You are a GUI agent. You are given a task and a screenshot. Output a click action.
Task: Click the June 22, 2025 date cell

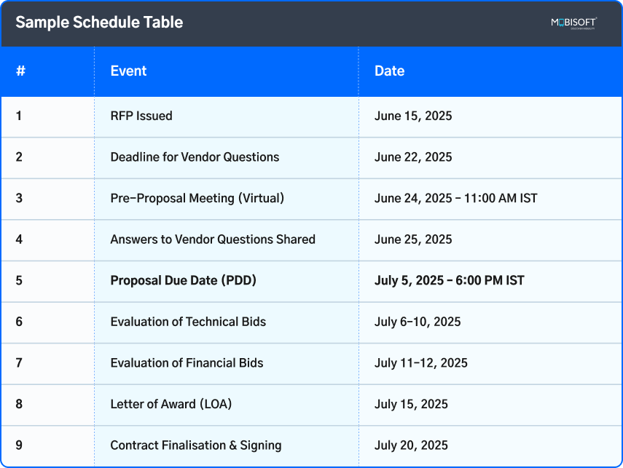[413, 157]
